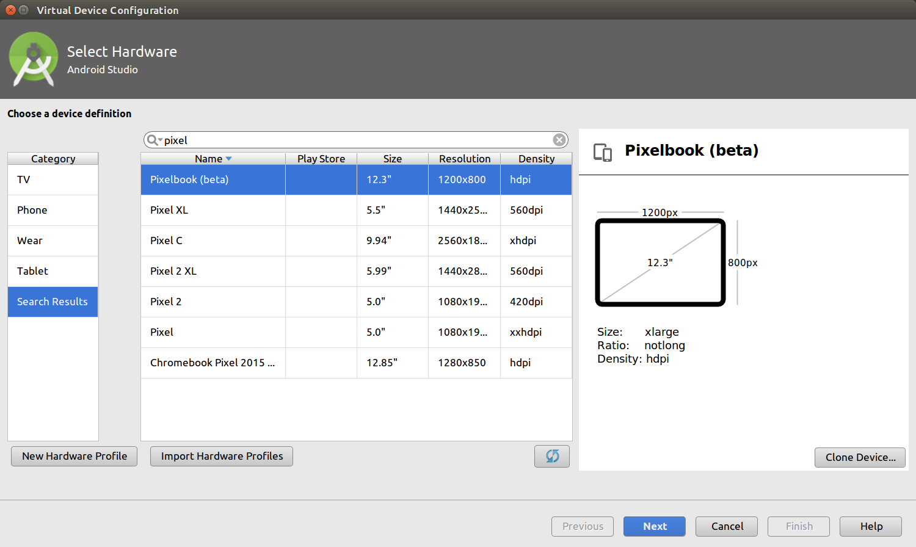
Task: Click the 5.5" size cell
Action: coord(393,210)
